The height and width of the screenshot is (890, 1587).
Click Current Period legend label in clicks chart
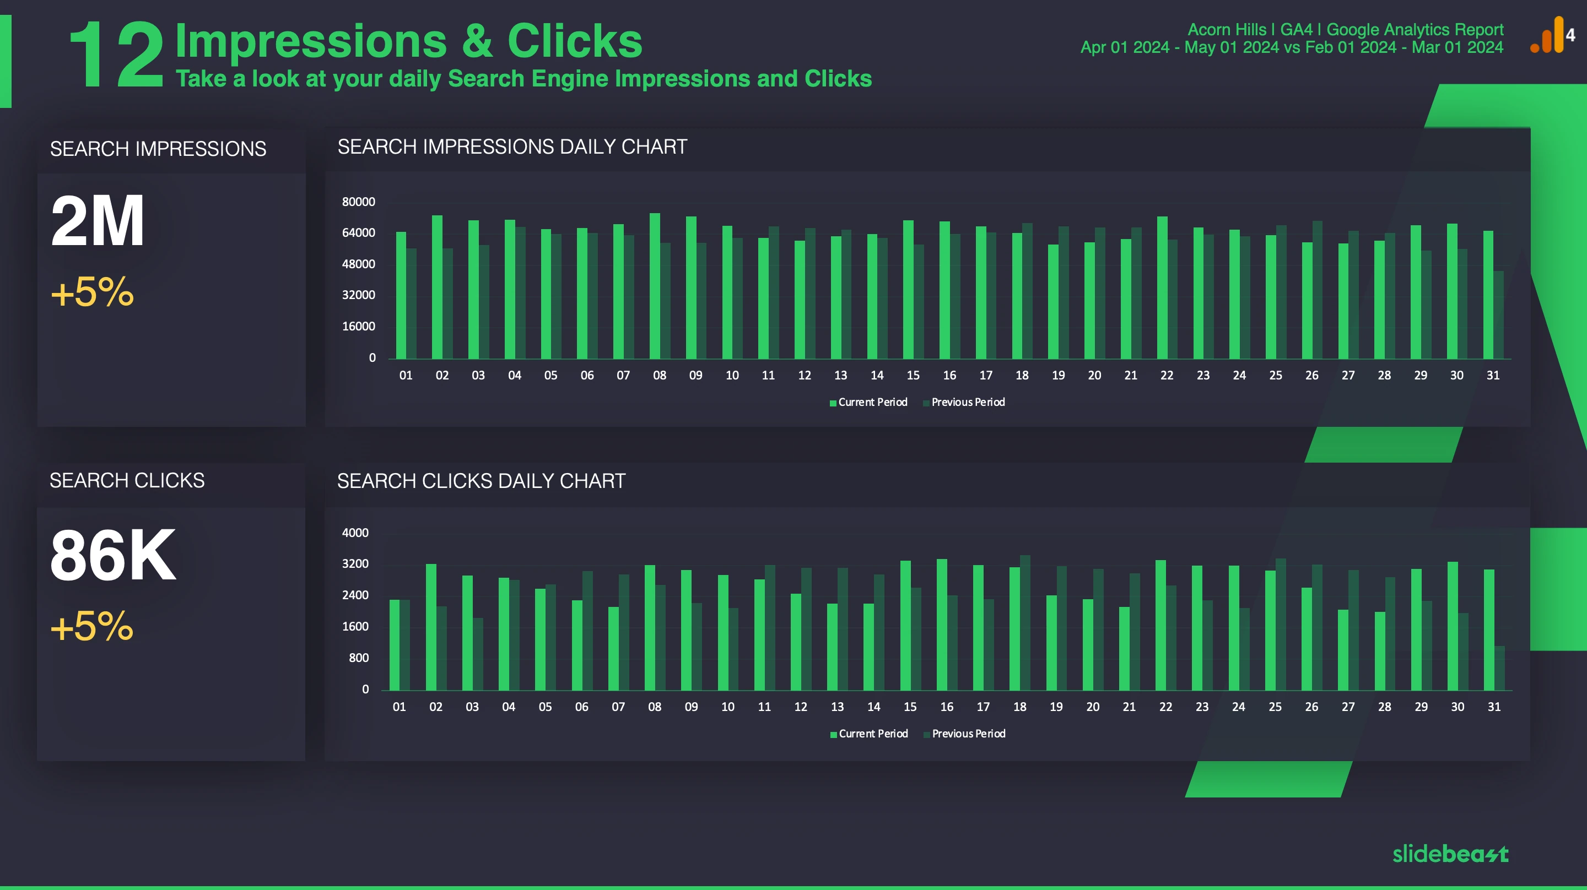coord(873,734)
